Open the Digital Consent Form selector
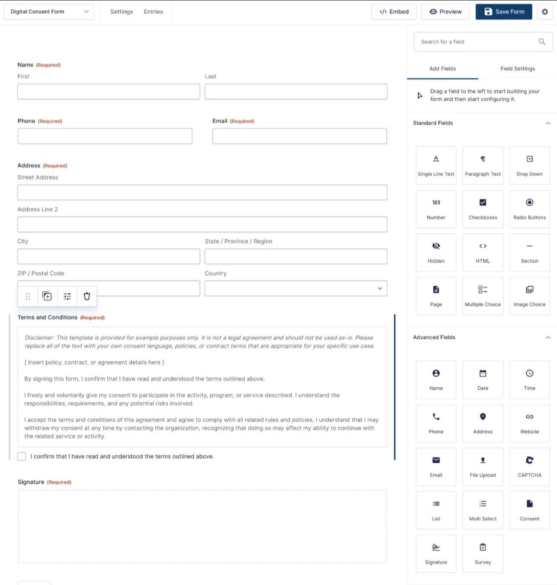This screenshot has width=557, height=585. [49, 11]
